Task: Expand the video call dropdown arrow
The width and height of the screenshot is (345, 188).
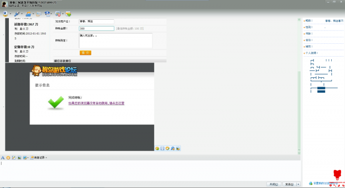Action: (x=10, y=14)
